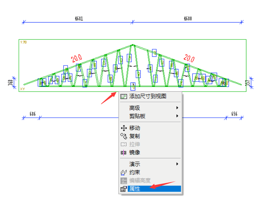
Task: Expand the 剪贴板 submenu arrow
Action: [177, 116]
